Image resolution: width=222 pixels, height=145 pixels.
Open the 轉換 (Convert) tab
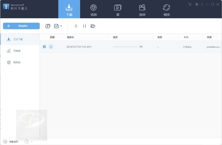pos(166,10)
